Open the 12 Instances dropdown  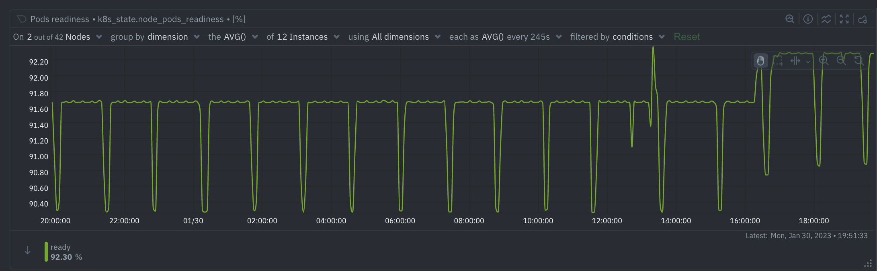303,37
